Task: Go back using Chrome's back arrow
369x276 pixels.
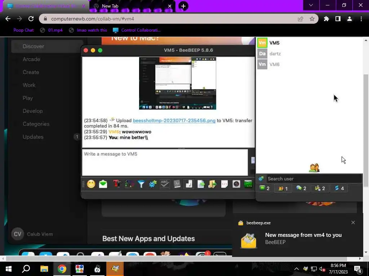Action: tap(8, 19)
